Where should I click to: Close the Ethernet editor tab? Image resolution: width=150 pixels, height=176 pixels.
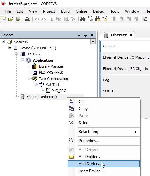(x=131, y=35)
